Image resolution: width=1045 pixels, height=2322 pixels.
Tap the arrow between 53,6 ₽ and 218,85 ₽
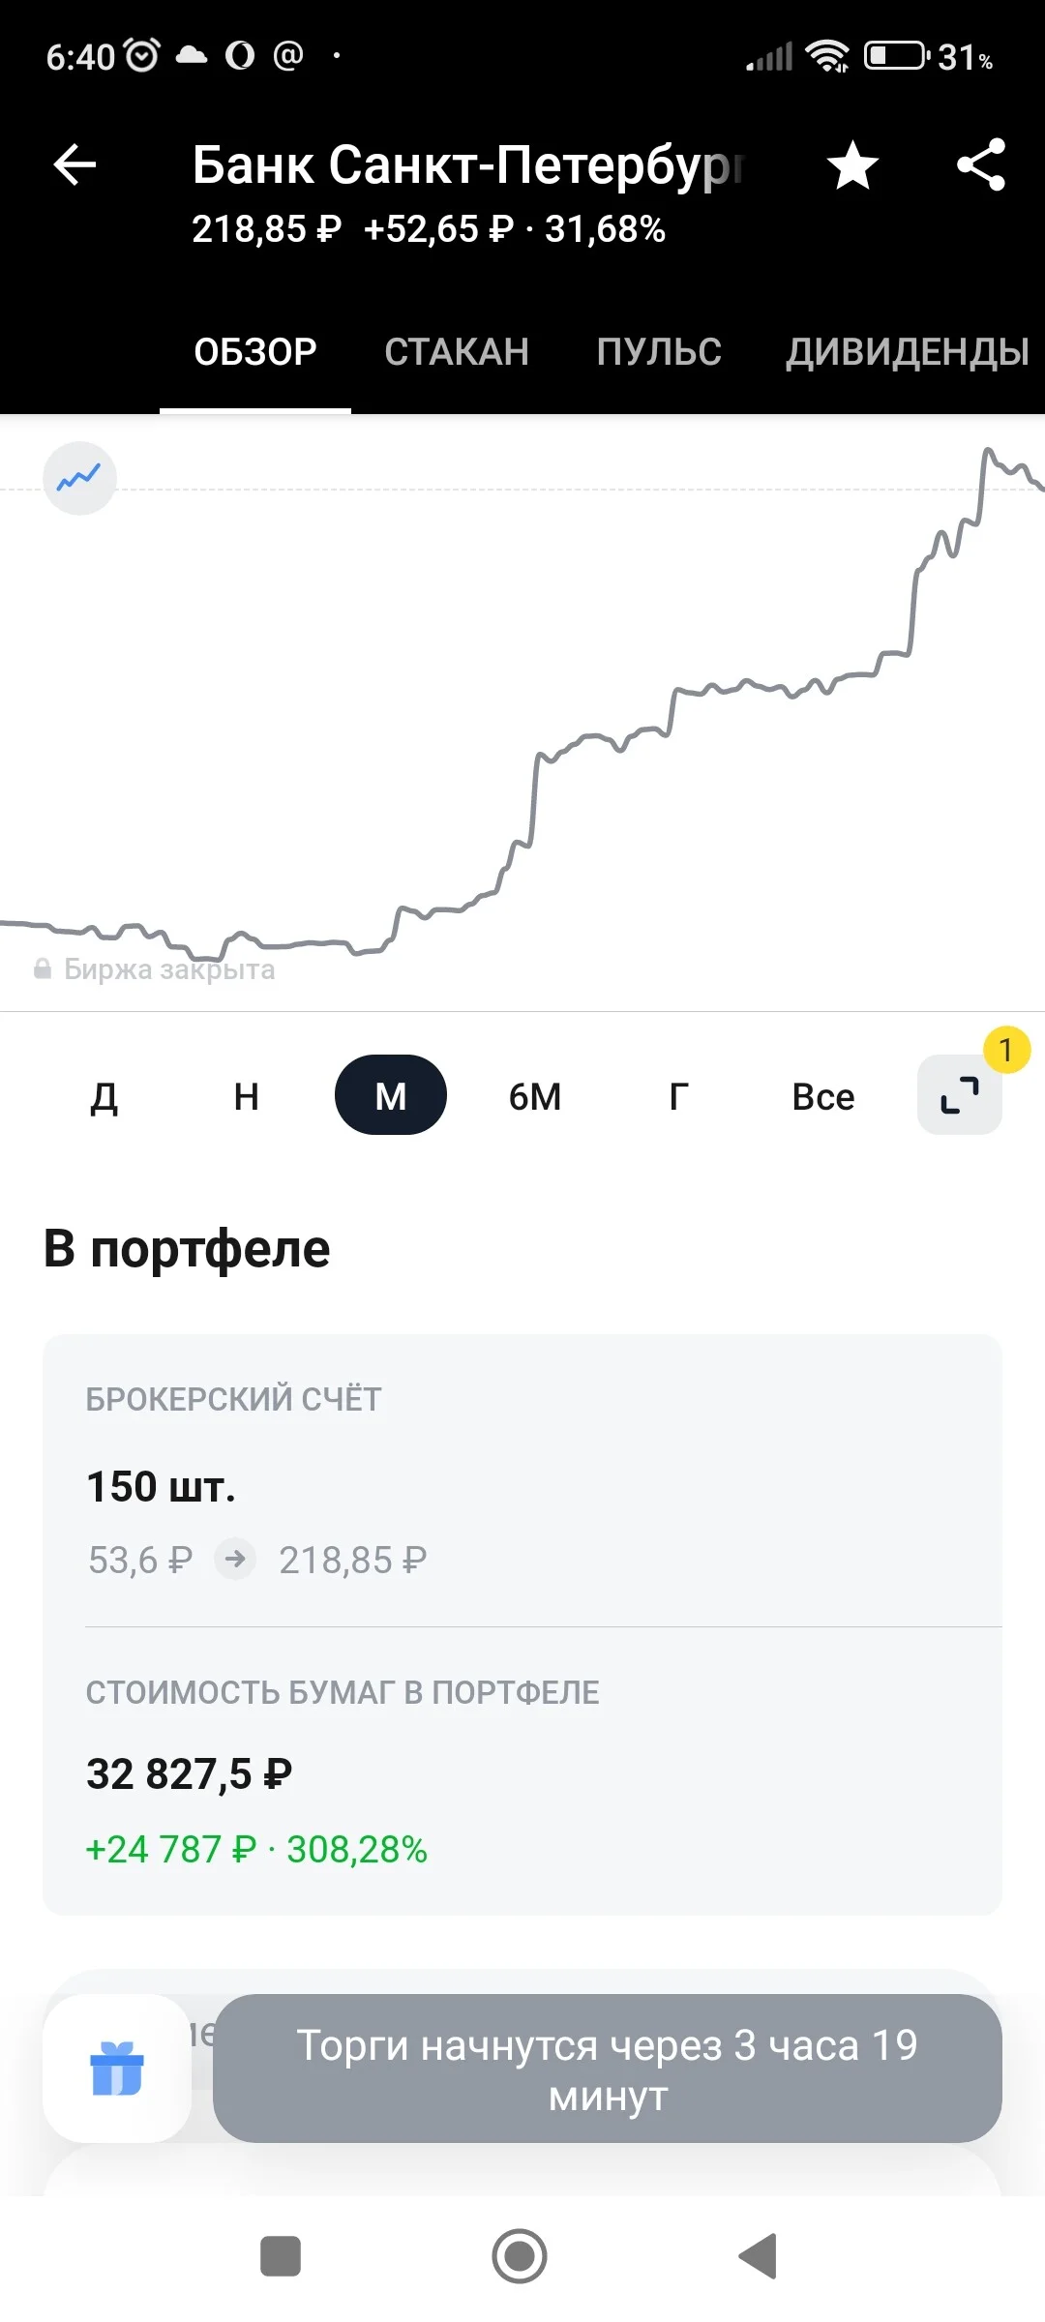click(235, 1559)
